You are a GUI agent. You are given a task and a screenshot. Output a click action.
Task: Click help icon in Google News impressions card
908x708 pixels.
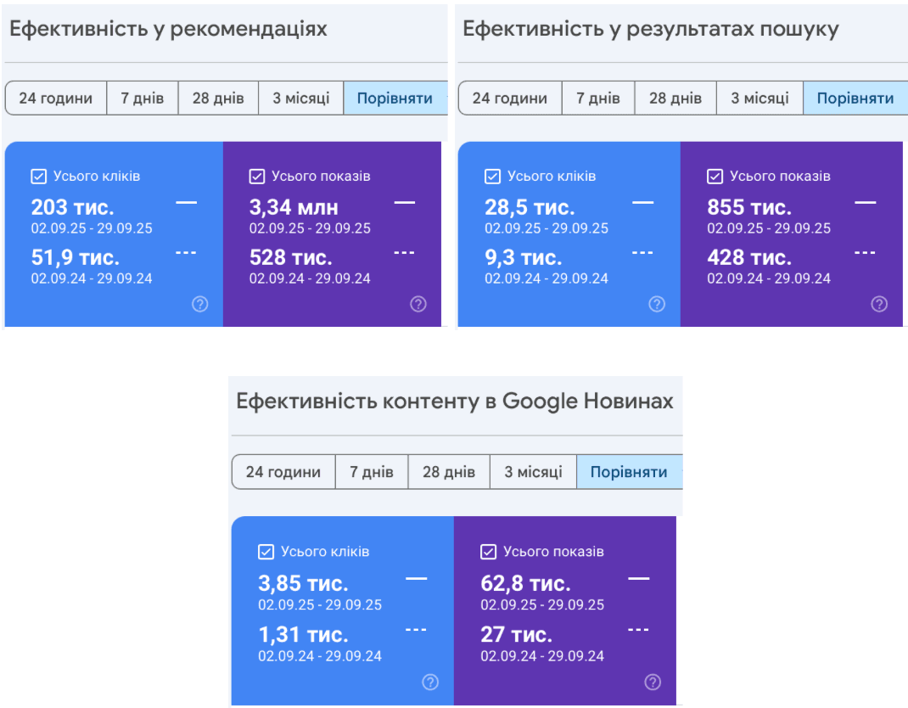[653, 682]
